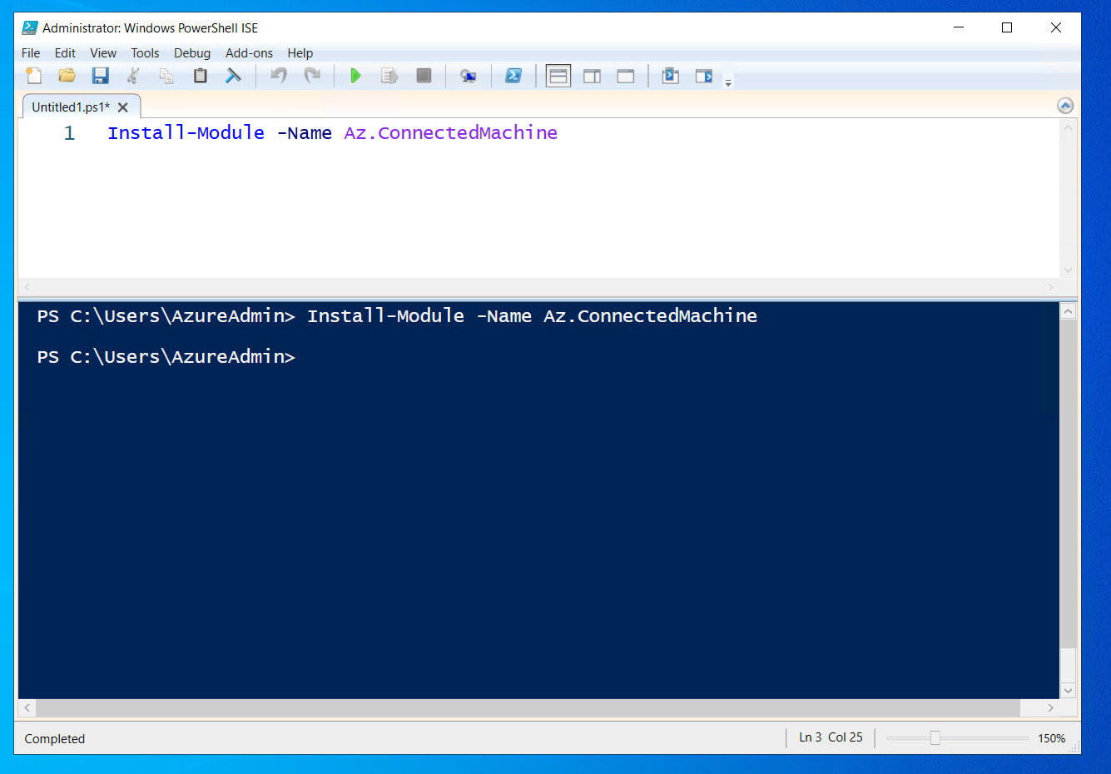The height and width of the screenshot is (774, 1111).
Task: Show the Command Add-on pane icon
Action: coord(704,76)
